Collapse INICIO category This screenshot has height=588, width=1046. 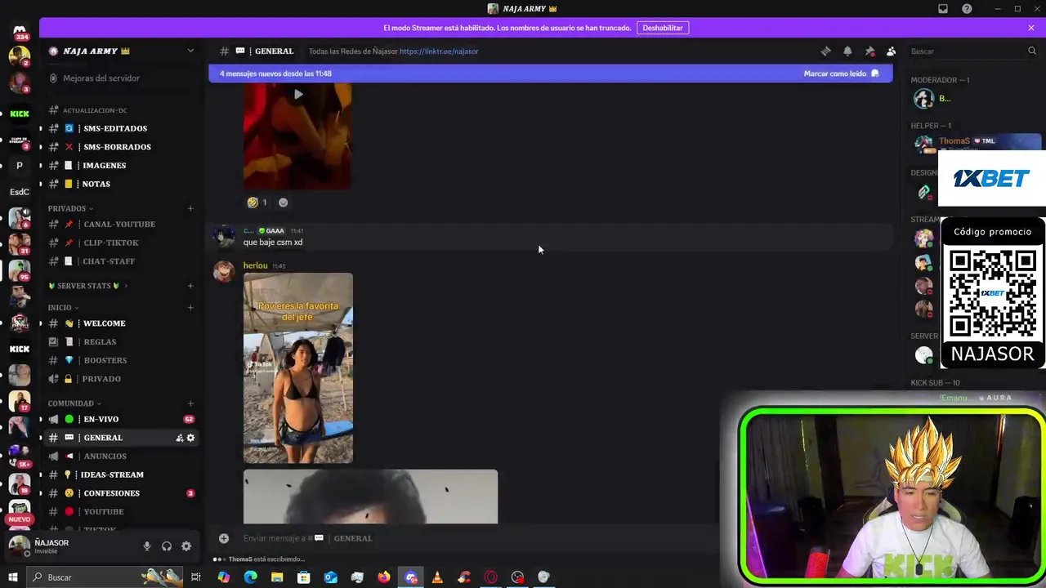click(63, 308)
